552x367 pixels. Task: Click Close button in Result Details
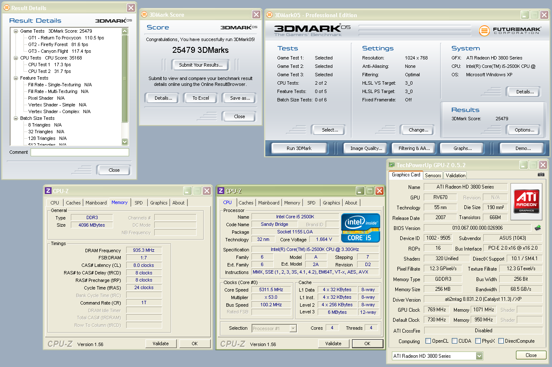point(114,170)
